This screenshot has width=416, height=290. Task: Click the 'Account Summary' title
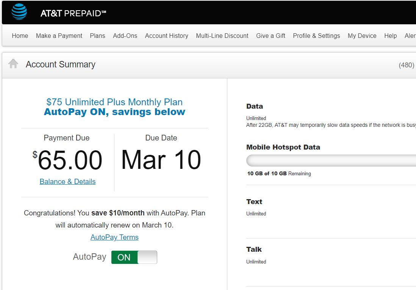click(61, 64)
